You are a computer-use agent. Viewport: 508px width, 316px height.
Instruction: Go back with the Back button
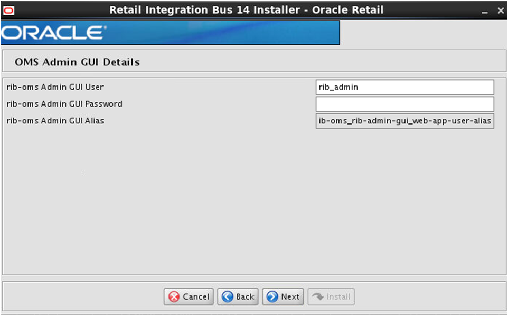(x=238, y=296)
